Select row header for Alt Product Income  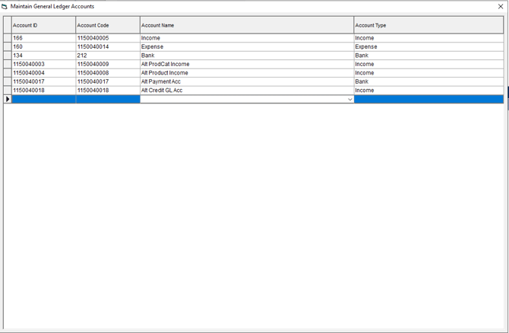(x=8, y=73)
